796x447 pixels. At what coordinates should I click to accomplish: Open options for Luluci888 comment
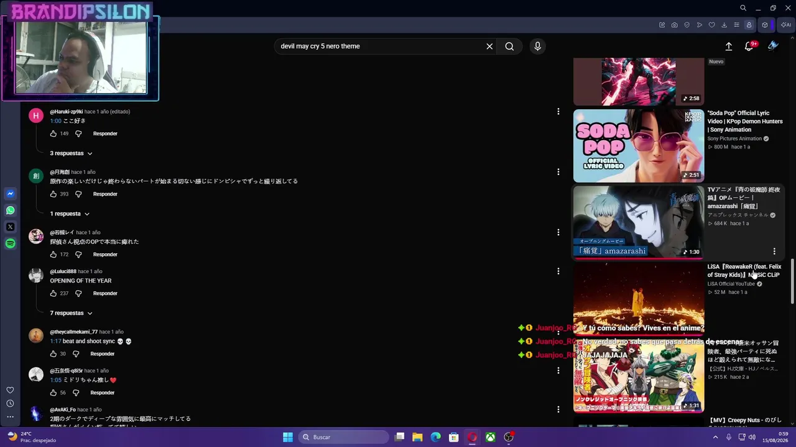pyautogui.click(x=558, y=271)
